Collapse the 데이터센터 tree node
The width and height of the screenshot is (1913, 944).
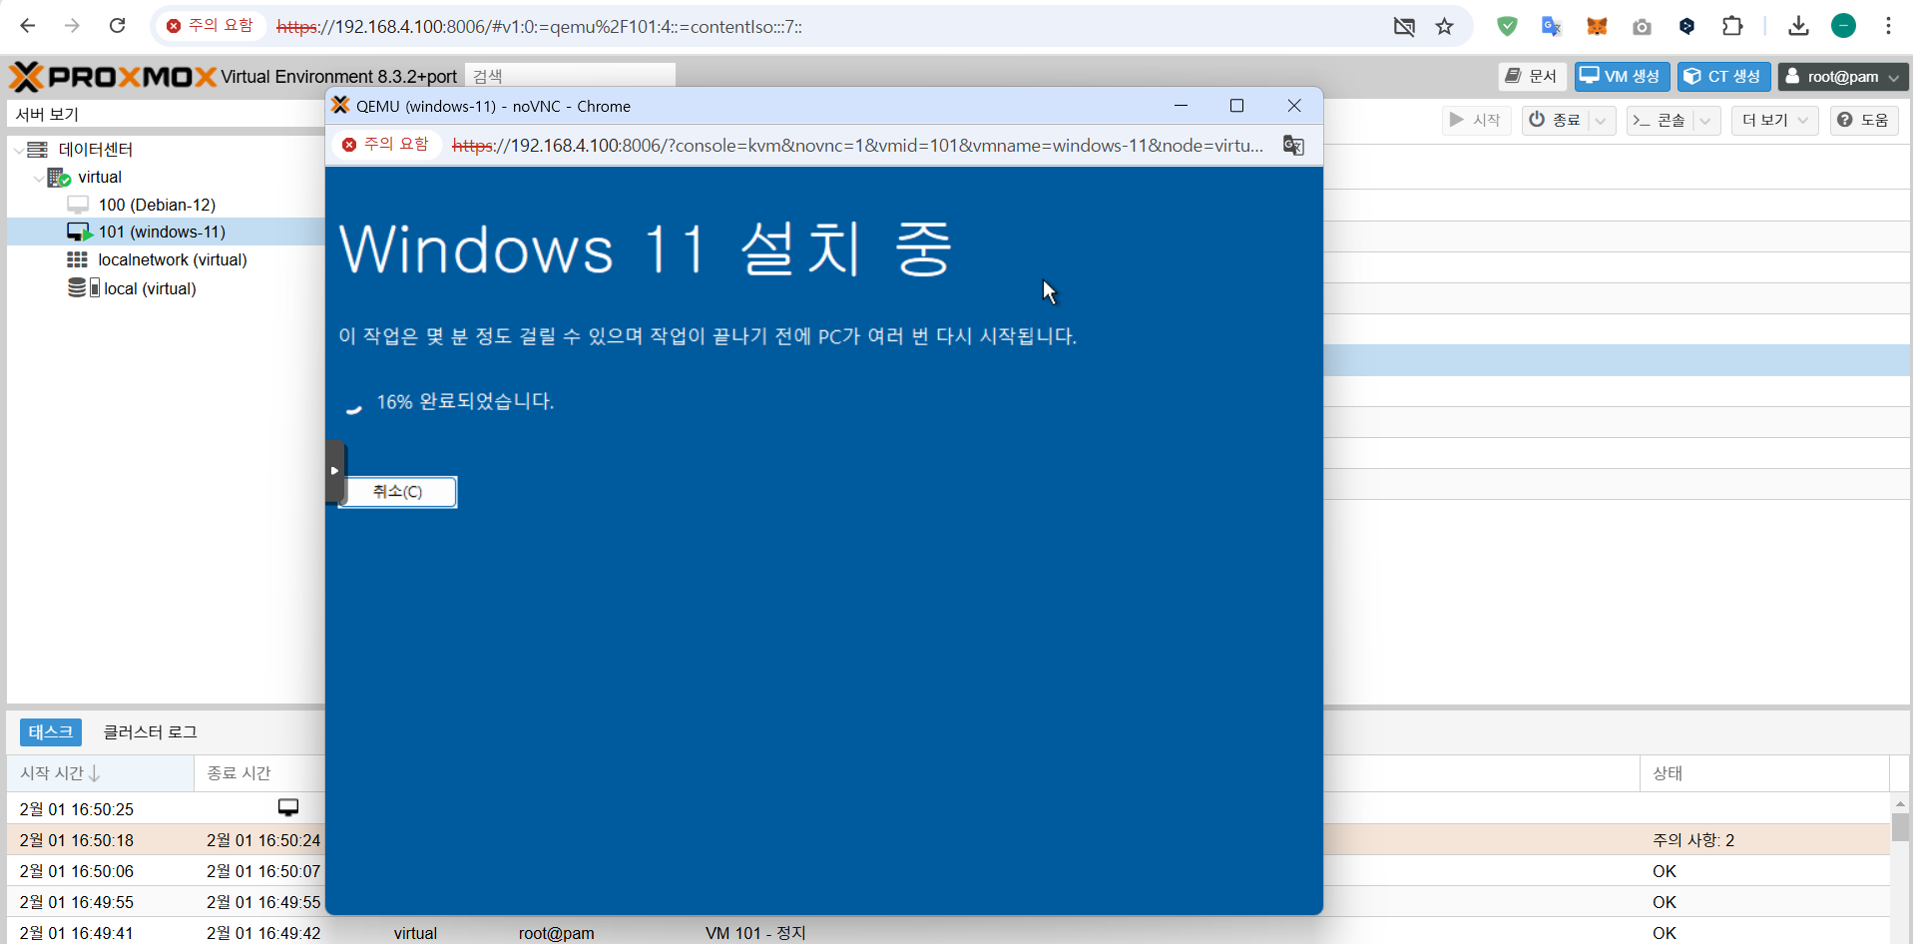[19, 150]
